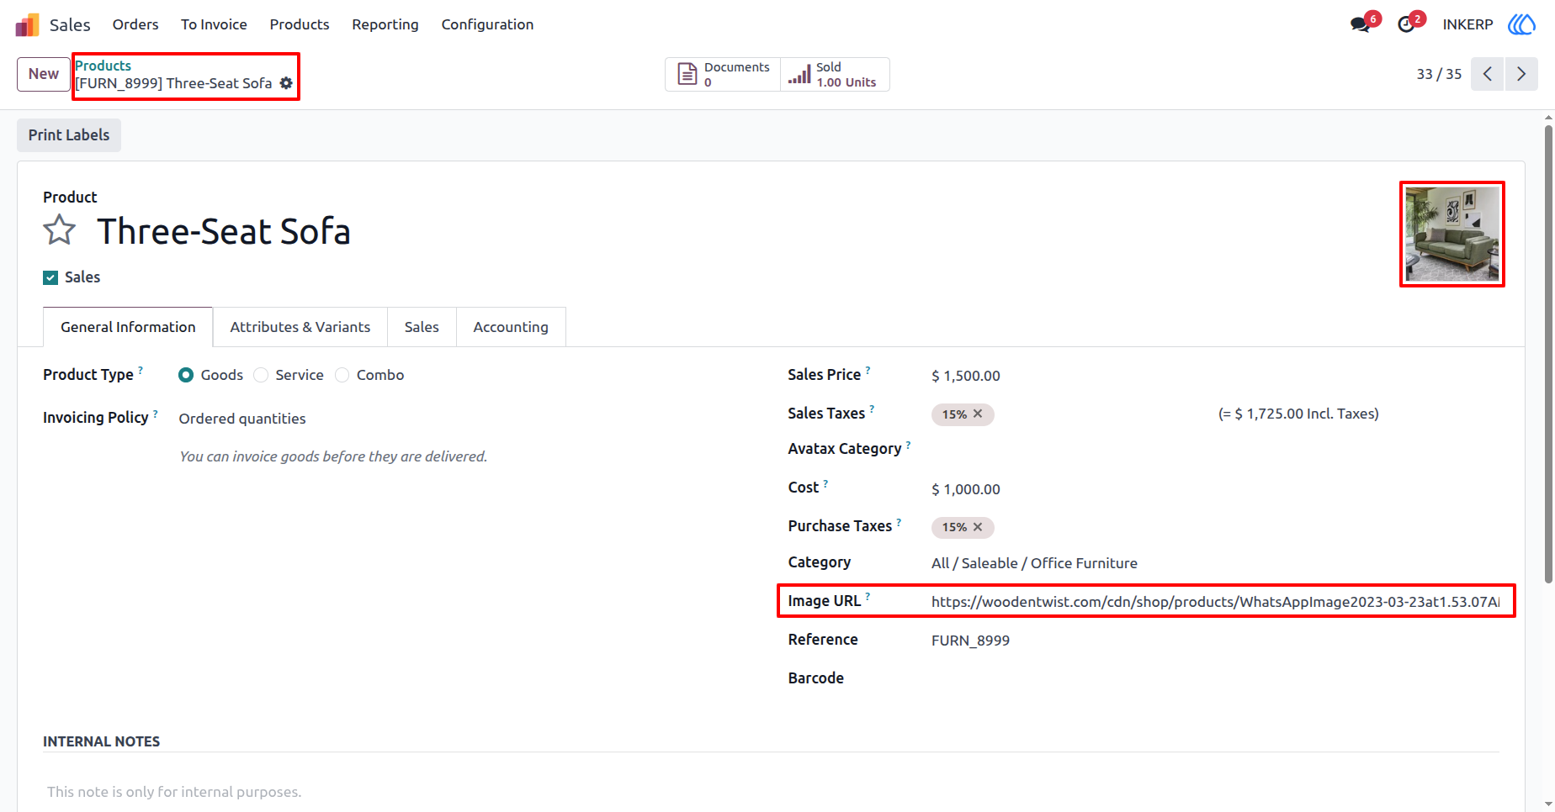Viewport: 1555px width, 812px height.
Task: Go back via the Products breadcrumb link
Action: click(x=103, y=66)
